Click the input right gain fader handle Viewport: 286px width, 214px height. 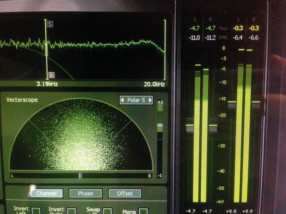point(213,126)
